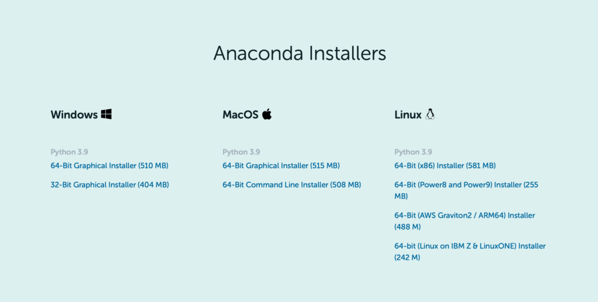
Task: Select the AWS Graviton2 / ARM64 installer link
Action: tap(464, 221)
